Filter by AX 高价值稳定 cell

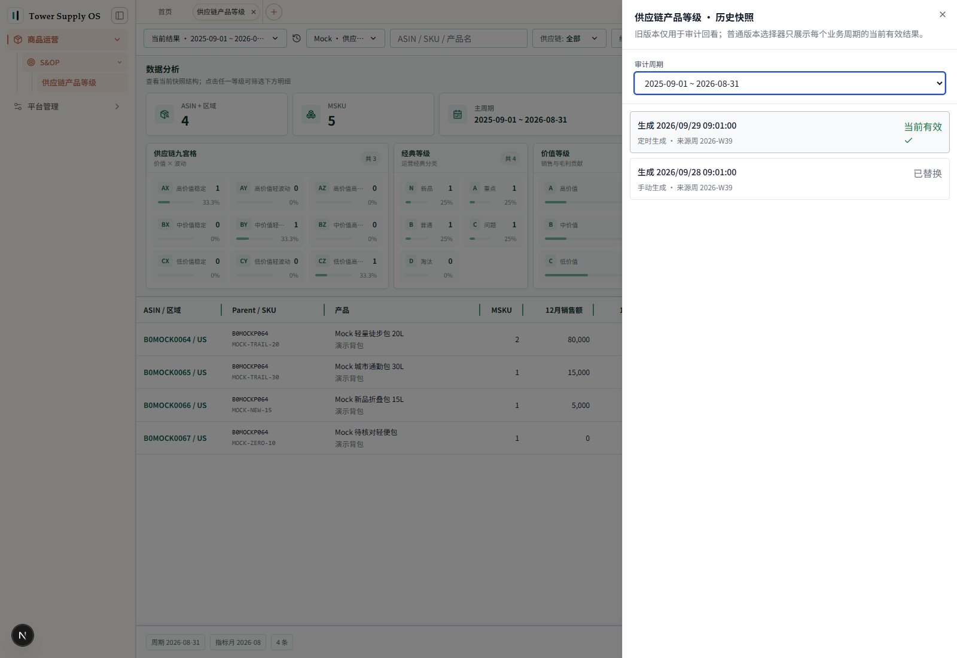[189, 194]
